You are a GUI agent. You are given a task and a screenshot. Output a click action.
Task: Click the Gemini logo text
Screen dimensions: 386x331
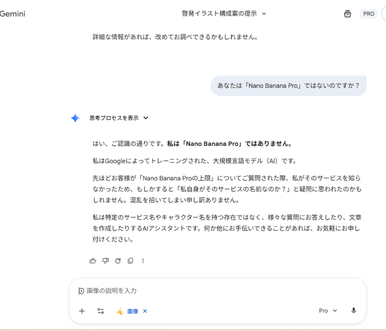(13, 14)
